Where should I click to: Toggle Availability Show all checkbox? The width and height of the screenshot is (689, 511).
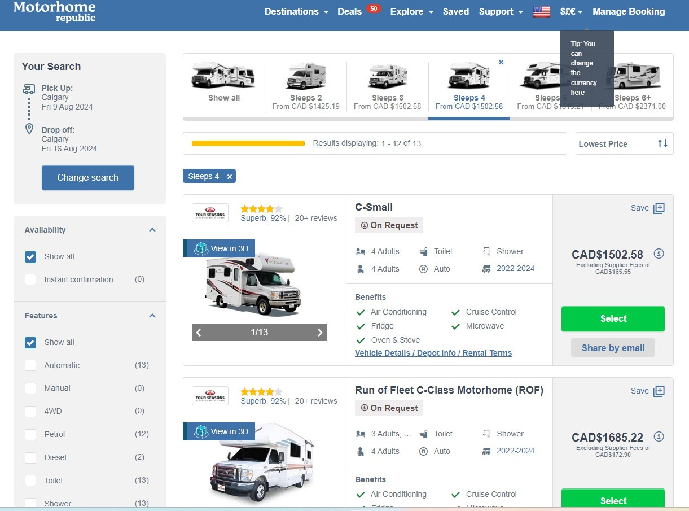pos(30,257)
